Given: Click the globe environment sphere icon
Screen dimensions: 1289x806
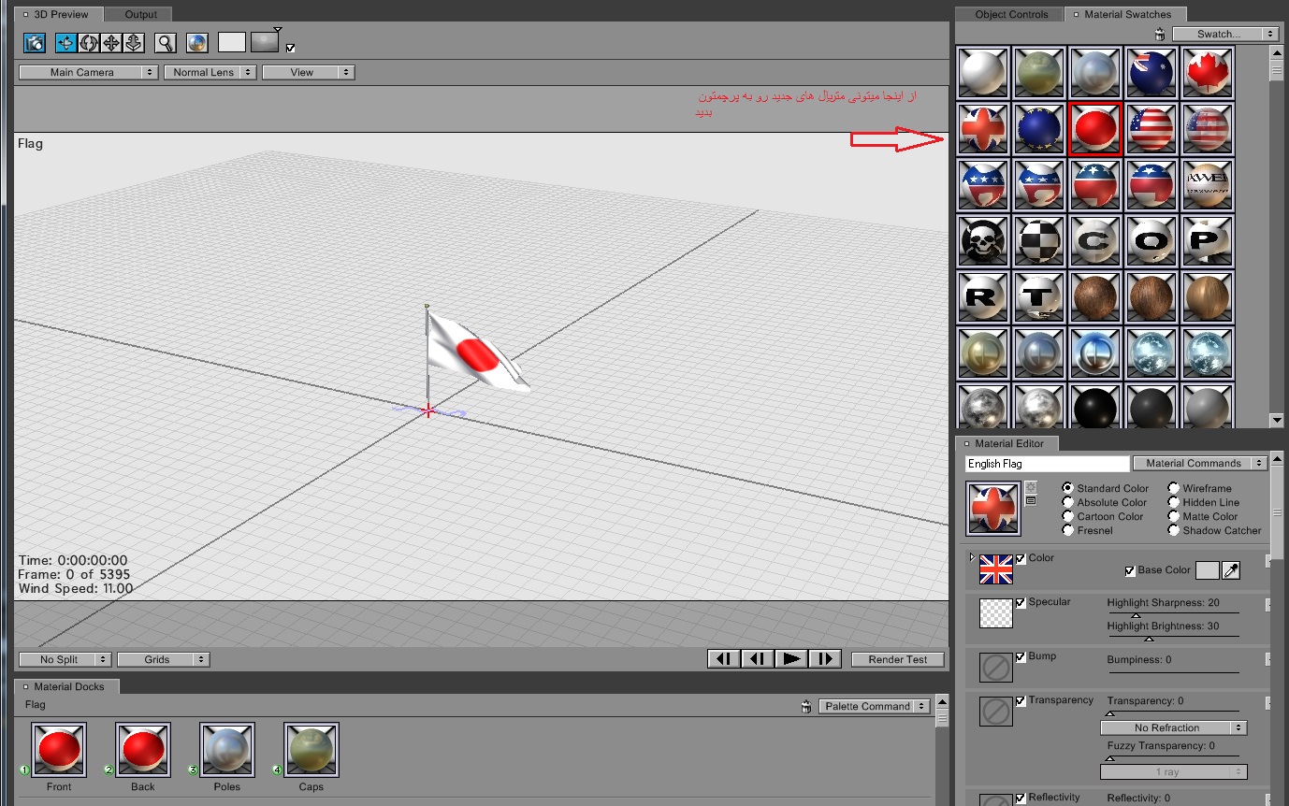Looking at the screenshot, I should point(197,42).
